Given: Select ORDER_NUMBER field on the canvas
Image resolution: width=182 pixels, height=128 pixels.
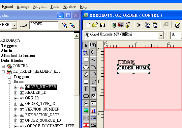Looking at the screenshot, I should coord(134,69).
